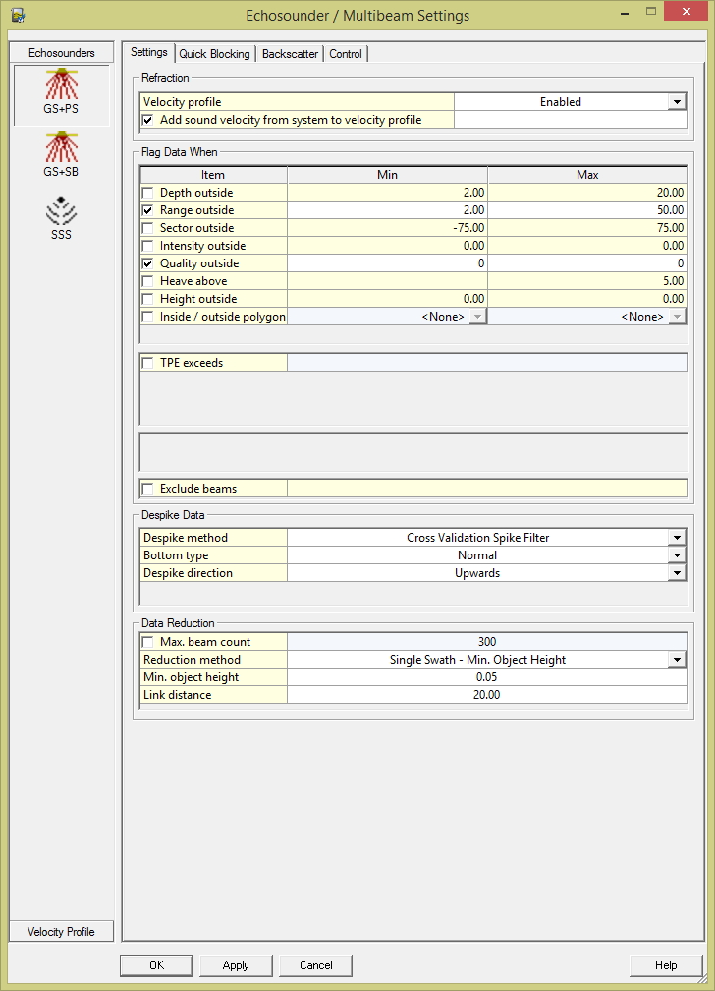Open the Velocity profile dropdown
715x991 pixels.
click(x=676, y=102)
